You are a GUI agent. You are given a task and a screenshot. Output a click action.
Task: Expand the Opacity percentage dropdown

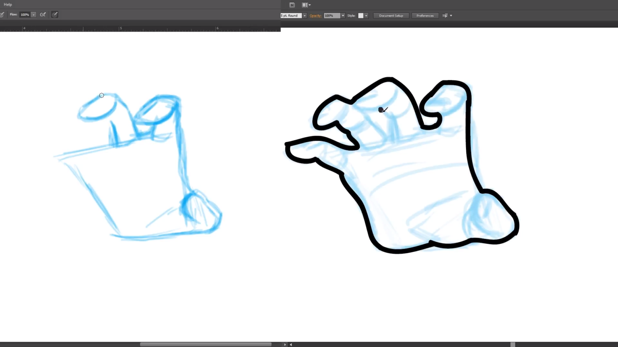[x=343, y=15]
